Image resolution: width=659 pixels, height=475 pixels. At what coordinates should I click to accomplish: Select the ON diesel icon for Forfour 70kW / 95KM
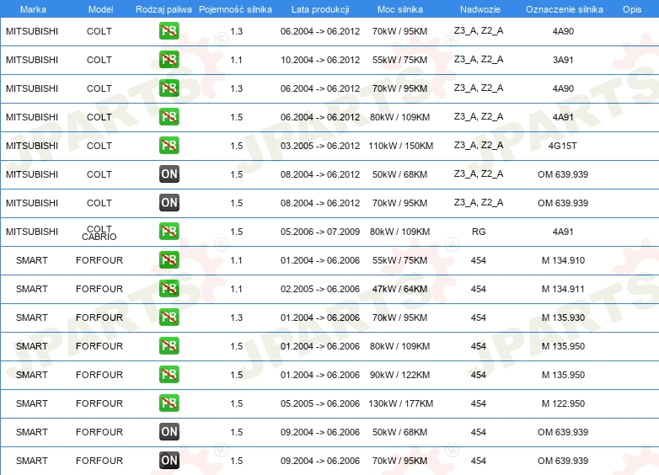coord(169,461)
